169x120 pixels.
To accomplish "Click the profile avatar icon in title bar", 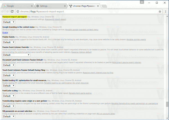I will [x=142, y=2].
